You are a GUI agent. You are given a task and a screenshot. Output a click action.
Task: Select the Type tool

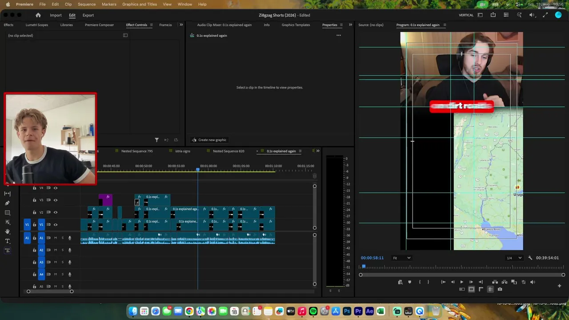coord(7,241)
